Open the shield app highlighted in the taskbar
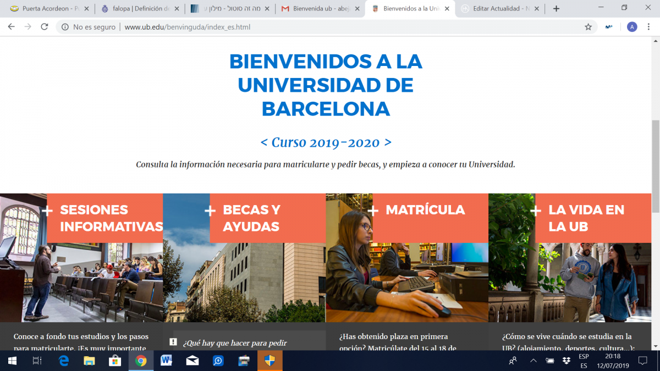This screenshot has height=371, width=660. coord(270,361)
